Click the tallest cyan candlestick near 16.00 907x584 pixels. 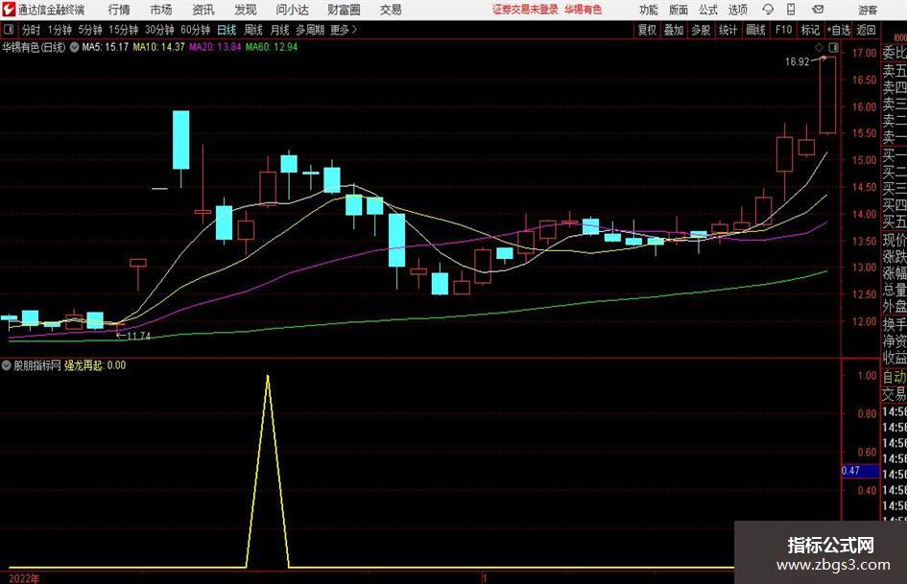coord(180,139)
